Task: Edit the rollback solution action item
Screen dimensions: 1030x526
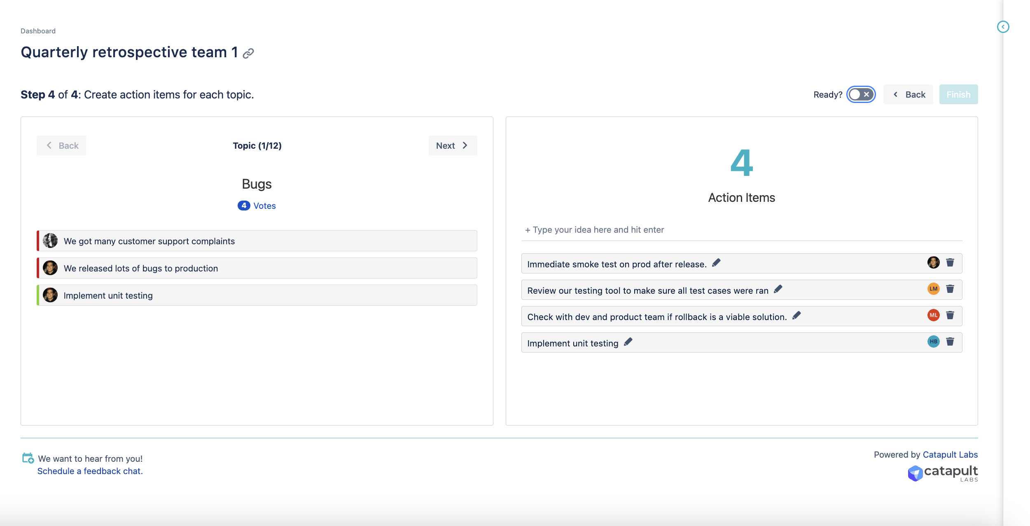Action: click(796, 316)
